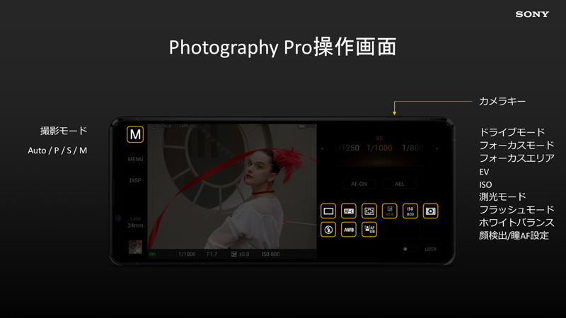
Task: Tap the green eye AF focus marker
Action: (259, 167)
